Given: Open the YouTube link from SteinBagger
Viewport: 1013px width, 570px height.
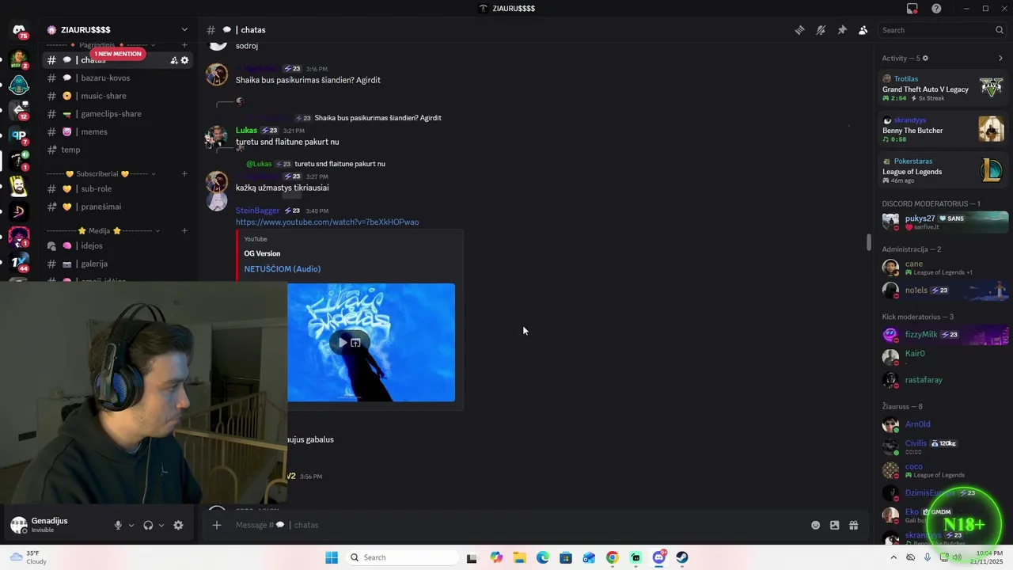Looking at the screenshot, I should 327,222.
